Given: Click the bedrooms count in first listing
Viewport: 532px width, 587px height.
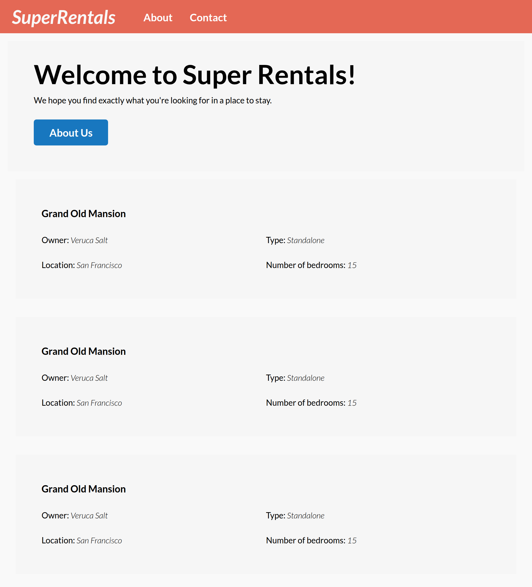Looking at the screenshot, I should 352,265.
